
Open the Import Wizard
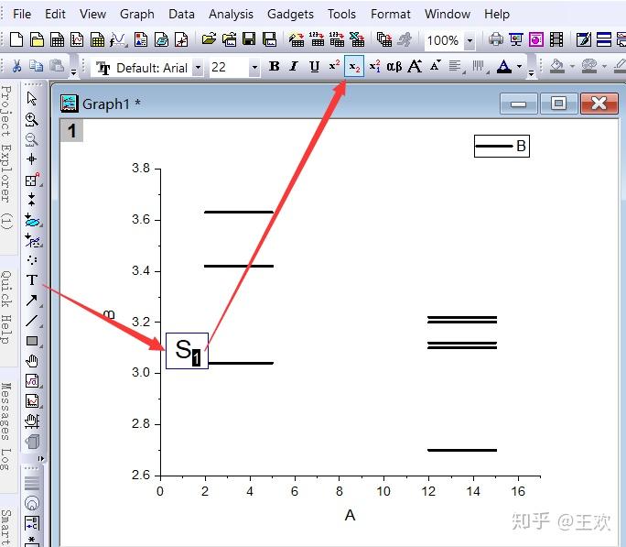click(297, 39)
